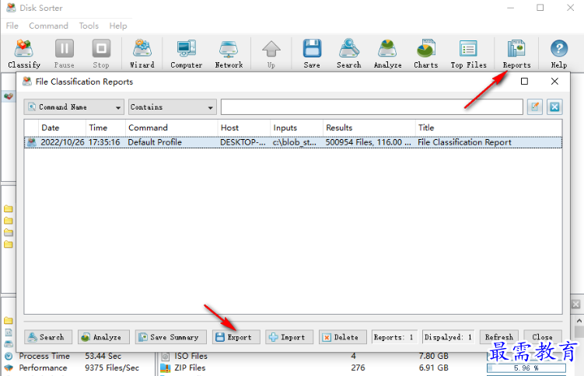Click the 'Default Profile' command cell
The width and height of the screenshot is (584, 376).
155,142
